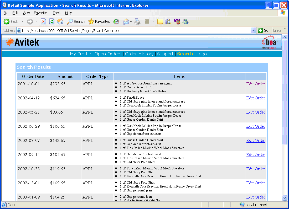Click the Windows flag throbber icon

point(283,13)
